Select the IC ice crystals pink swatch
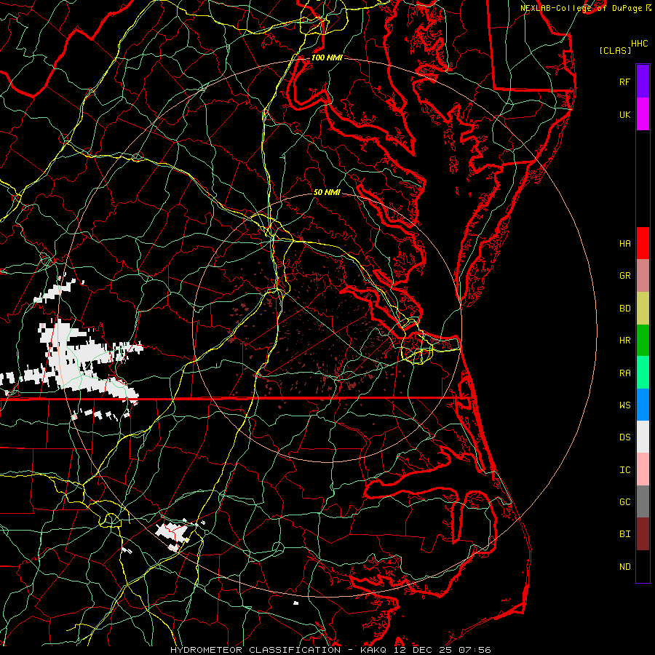 click(643, 469)
